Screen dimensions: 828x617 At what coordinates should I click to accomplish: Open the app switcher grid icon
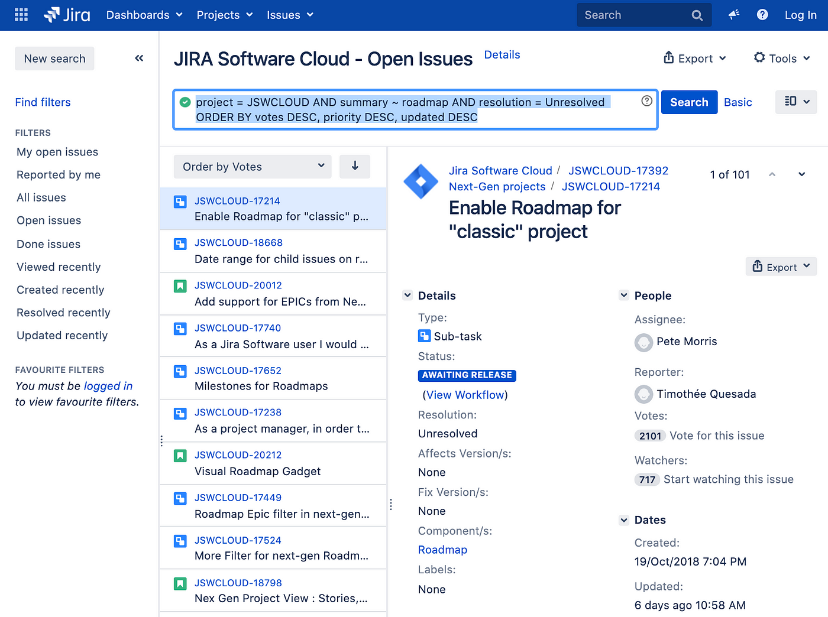point(21,15)
